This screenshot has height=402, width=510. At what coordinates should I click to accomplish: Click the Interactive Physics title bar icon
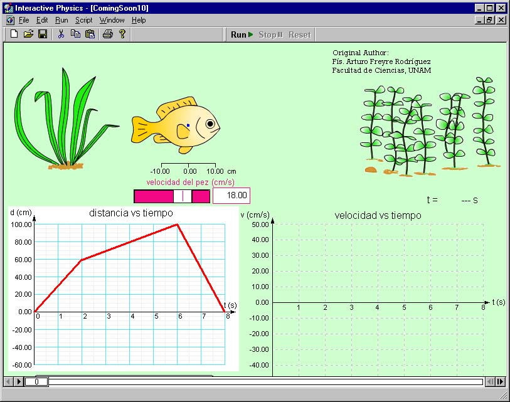click(9, 8)
